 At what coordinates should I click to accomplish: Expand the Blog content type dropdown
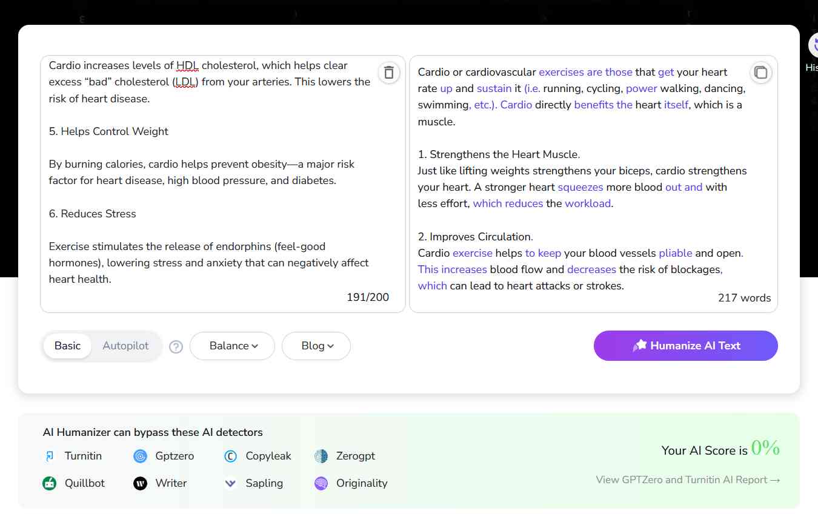pyautogui.click(x=316, y=346)
